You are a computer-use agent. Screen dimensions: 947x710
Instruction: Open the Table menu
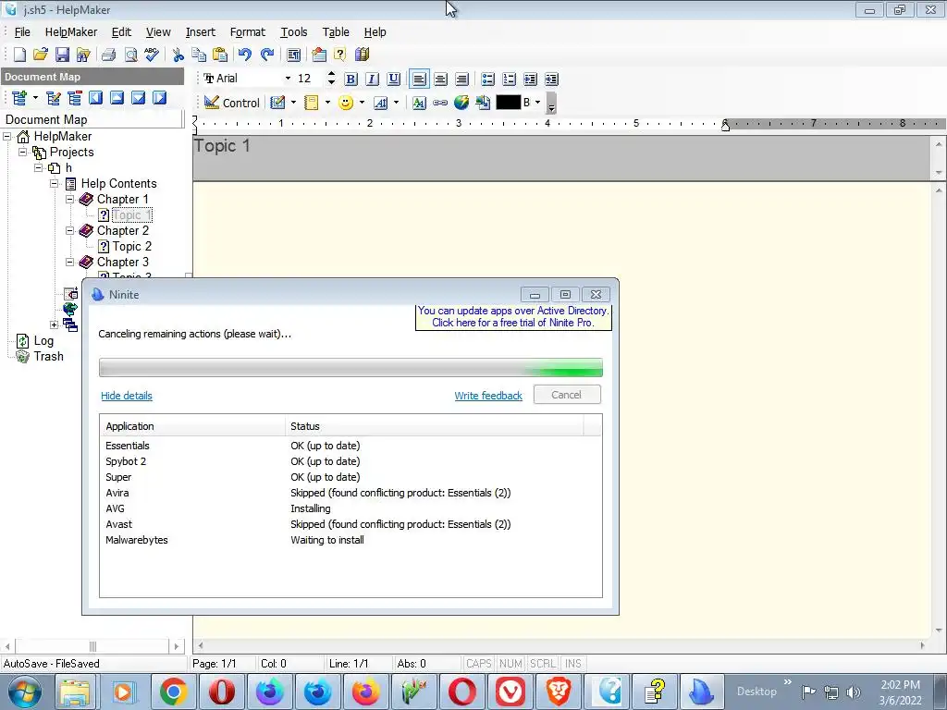point(336,32)
